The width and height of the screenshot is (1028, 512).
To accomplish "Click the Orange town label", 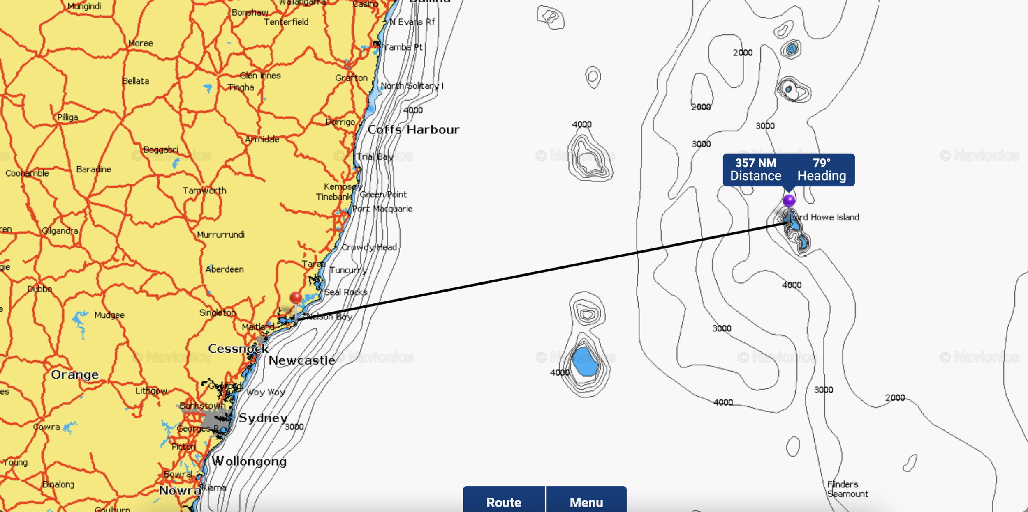I will click(75, 374).
